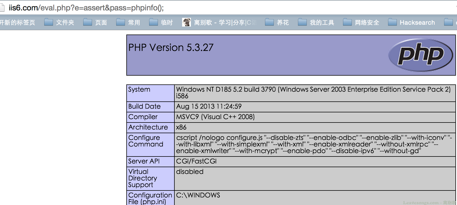Click the x86 architecture value
Image resolution: width=457 pixels, height=205 pixels.
coord(181,127)
